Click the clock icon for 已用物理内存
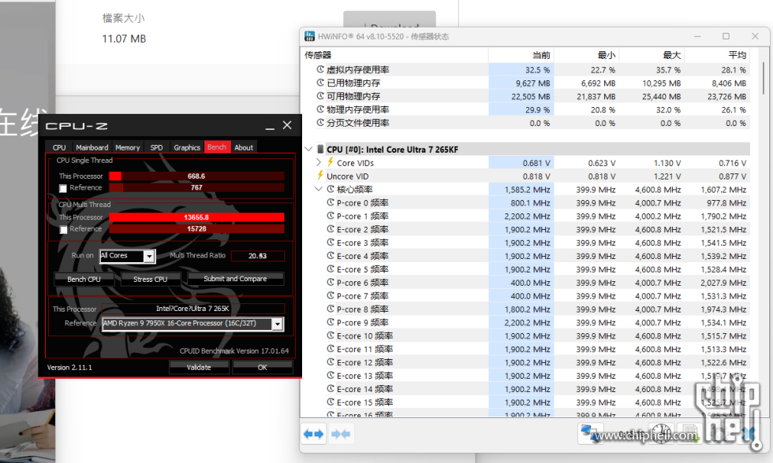Viewport: 773px width, 463px height. click(x=320, y=83)
